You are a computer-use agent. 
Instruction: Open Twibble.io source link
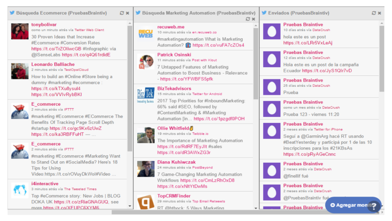[200, 134]
